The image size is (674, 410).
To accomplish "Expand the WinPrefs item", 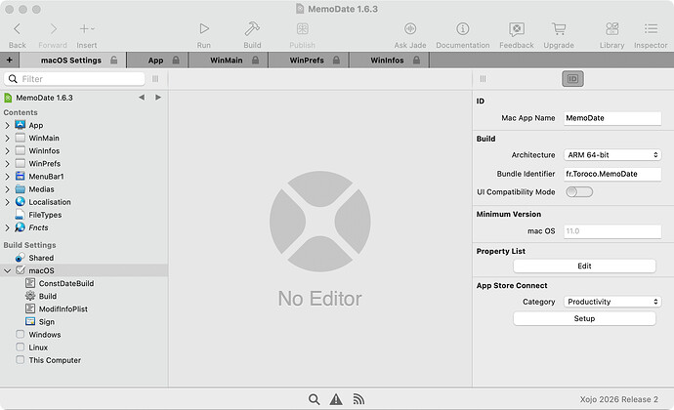I will (7, 164).
